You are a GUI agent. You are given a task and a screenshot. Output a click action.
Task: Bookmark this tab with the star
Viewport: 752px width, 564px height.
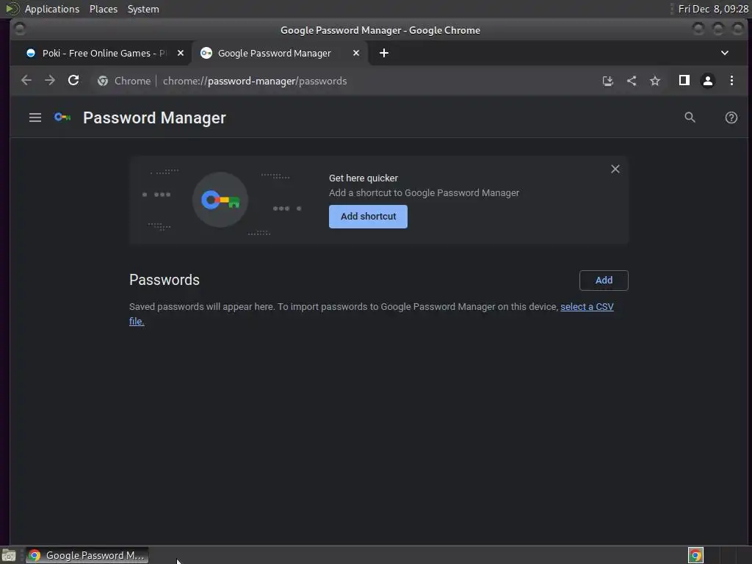655,81
